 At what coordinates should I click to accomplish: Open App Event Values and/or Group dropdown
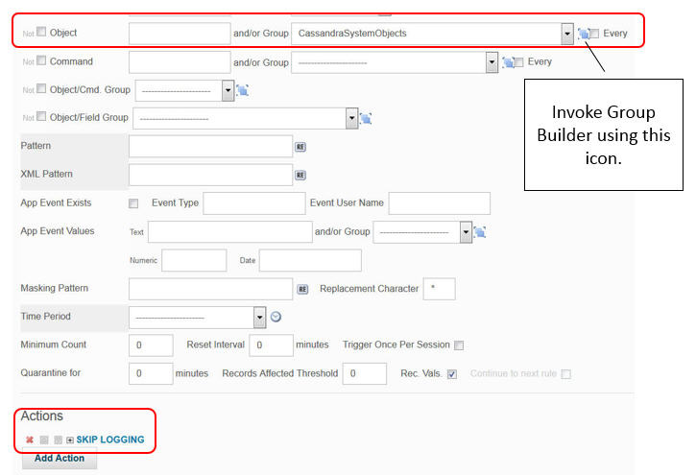coord(422,232)
